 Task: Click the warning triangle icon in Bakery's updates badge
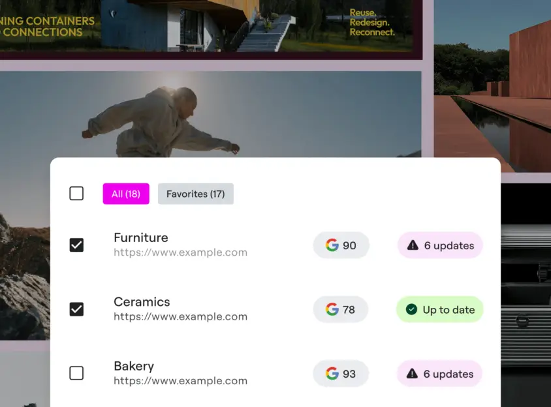[x=412, y=373]
